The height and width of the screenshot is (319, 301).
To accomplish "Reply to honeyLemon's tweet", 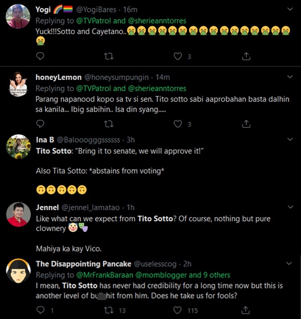I will point(40,123).
